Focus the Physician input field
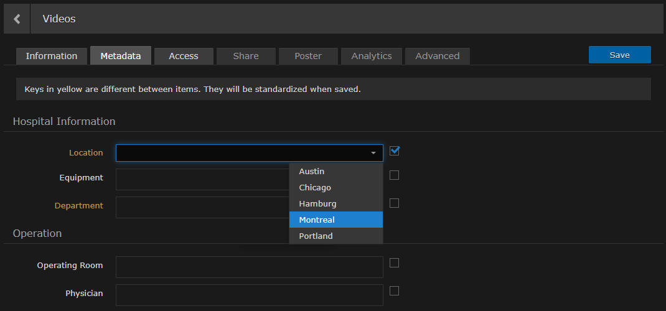The width and height of the screenshot is (666, 311). [x=249, y=295]
